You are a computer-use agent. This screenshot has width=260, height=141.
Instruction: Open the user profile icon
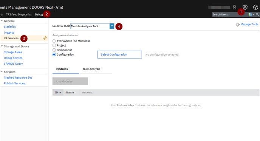coord(234,7)
